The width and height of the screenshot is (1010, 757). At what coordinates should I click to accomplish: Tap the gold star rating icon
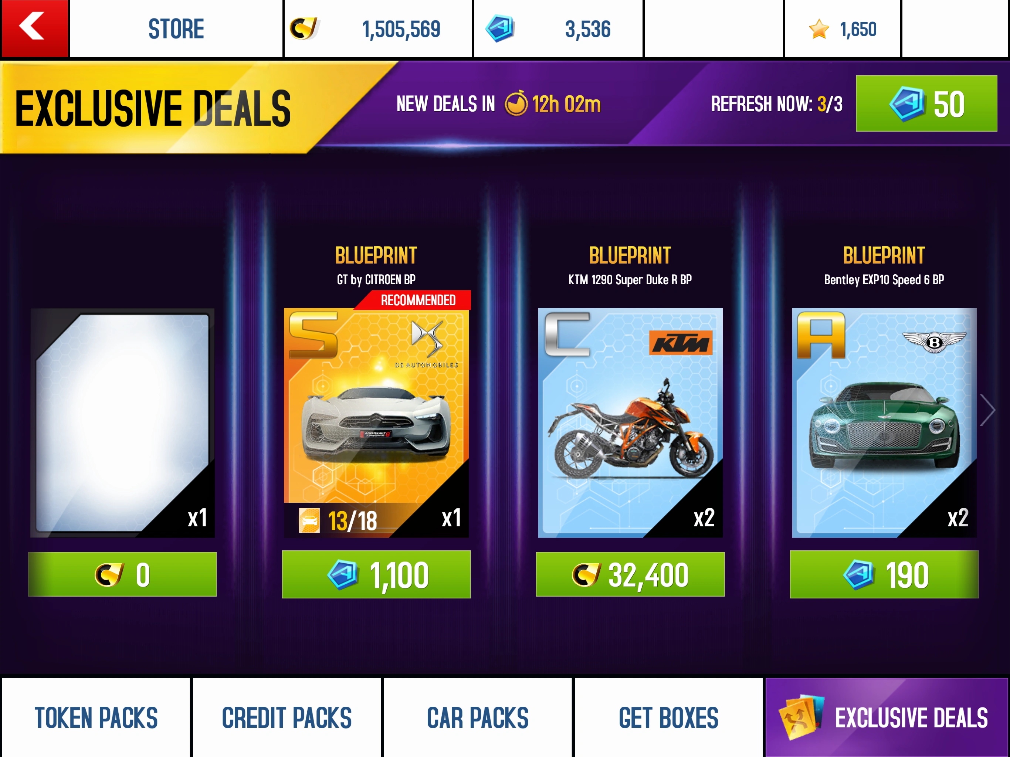[x=819, y=29]
